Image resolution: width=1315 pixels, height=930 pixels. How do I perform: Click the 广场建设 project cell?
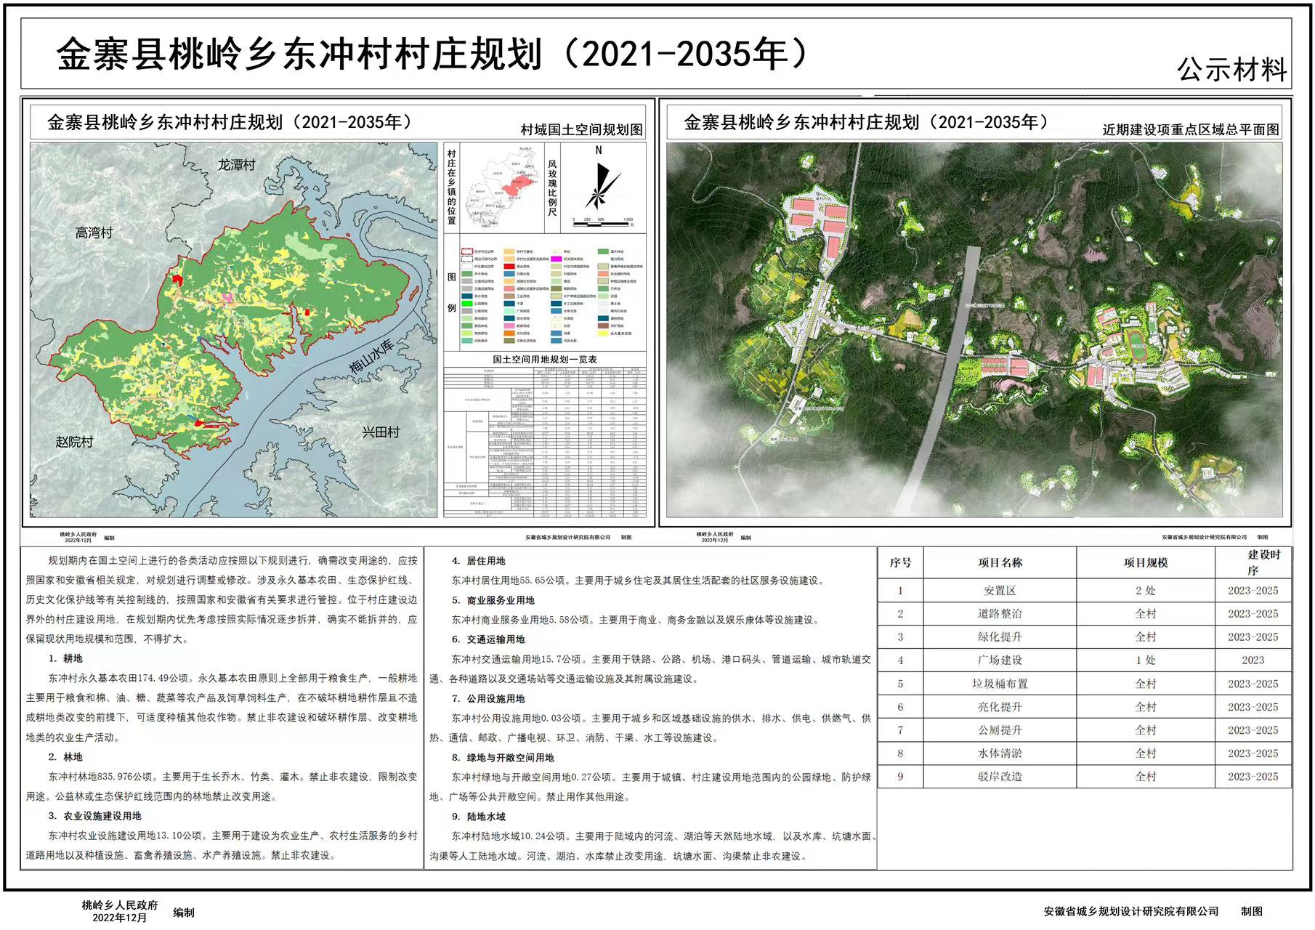coord(1000,660)
